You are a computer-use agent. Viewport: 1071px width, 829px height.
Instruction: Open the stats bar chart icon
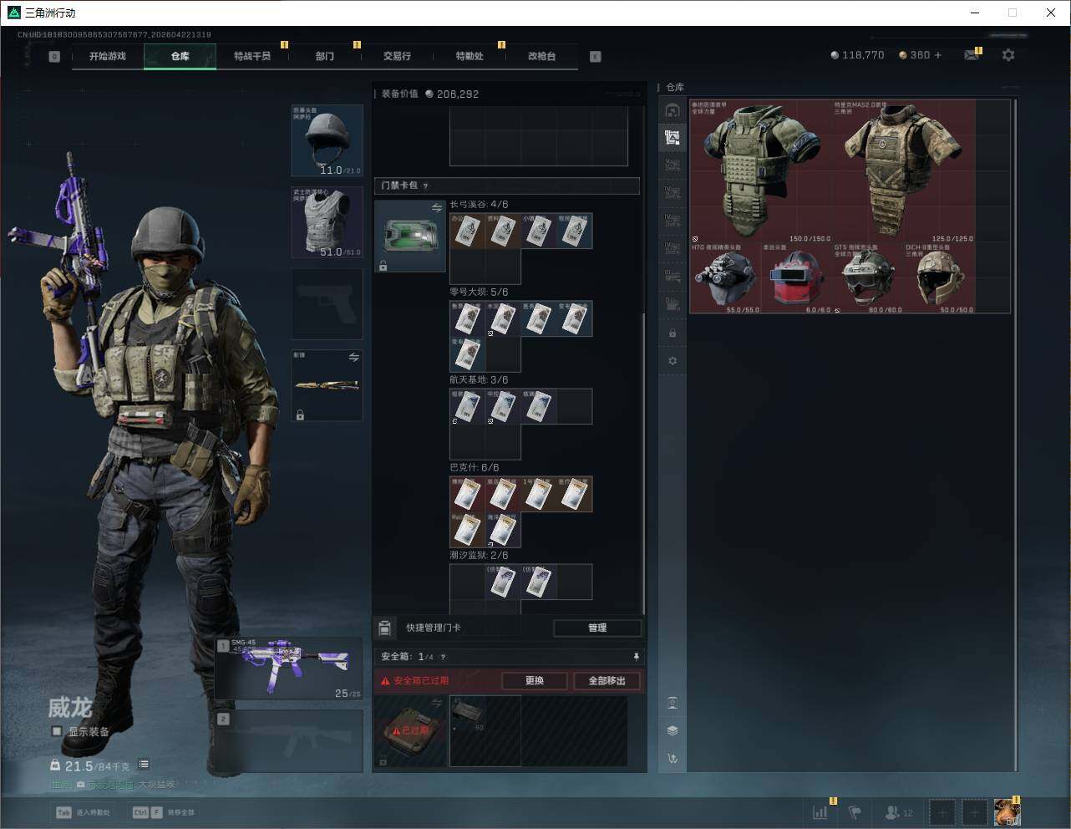[820, 811]
